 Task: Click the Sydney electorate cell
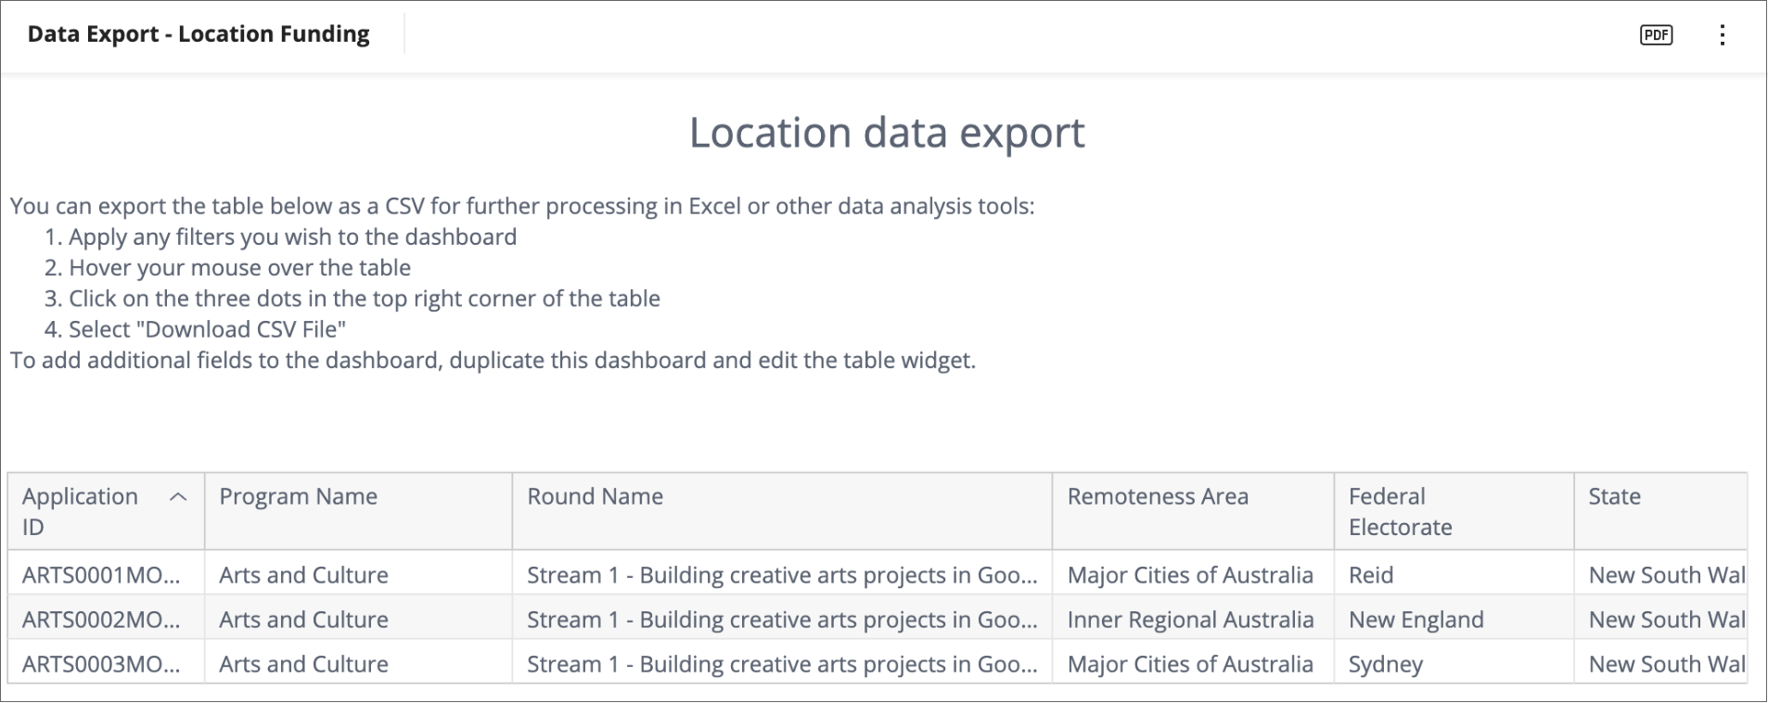[1385, 664]
